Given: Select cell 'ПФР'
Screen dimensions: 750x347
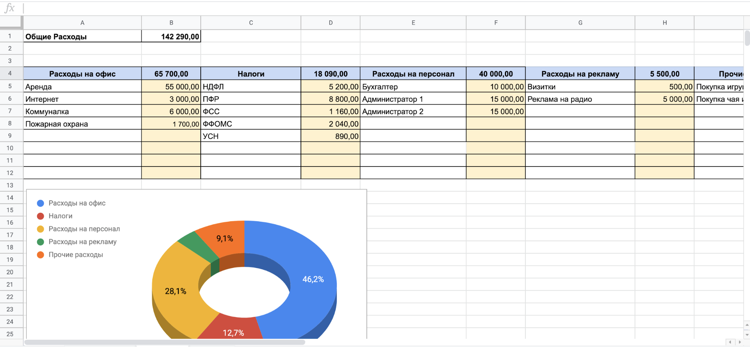Looking at the screenshot, I should 251,99.
